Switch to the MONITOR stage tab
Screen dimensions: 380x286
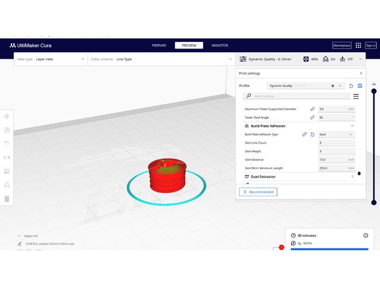(x=220, y=45)
